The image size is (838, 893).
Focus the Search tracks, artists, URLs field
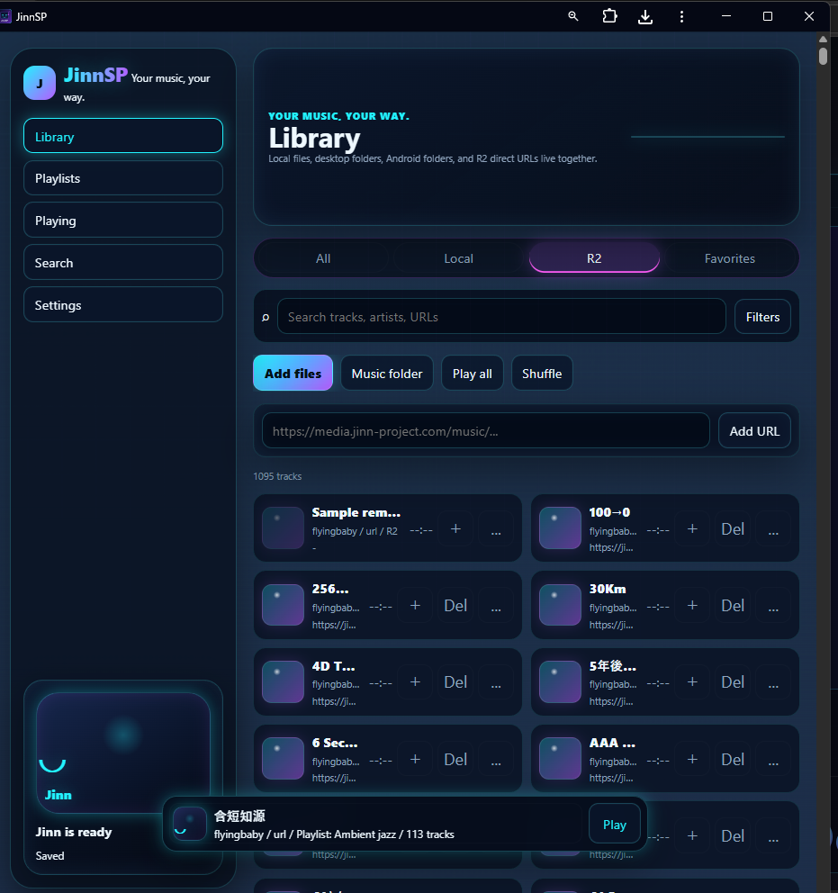click(x=501, y=317)
